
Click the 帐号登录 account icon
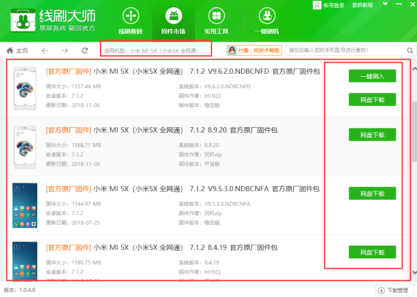(x=317, y=5)
